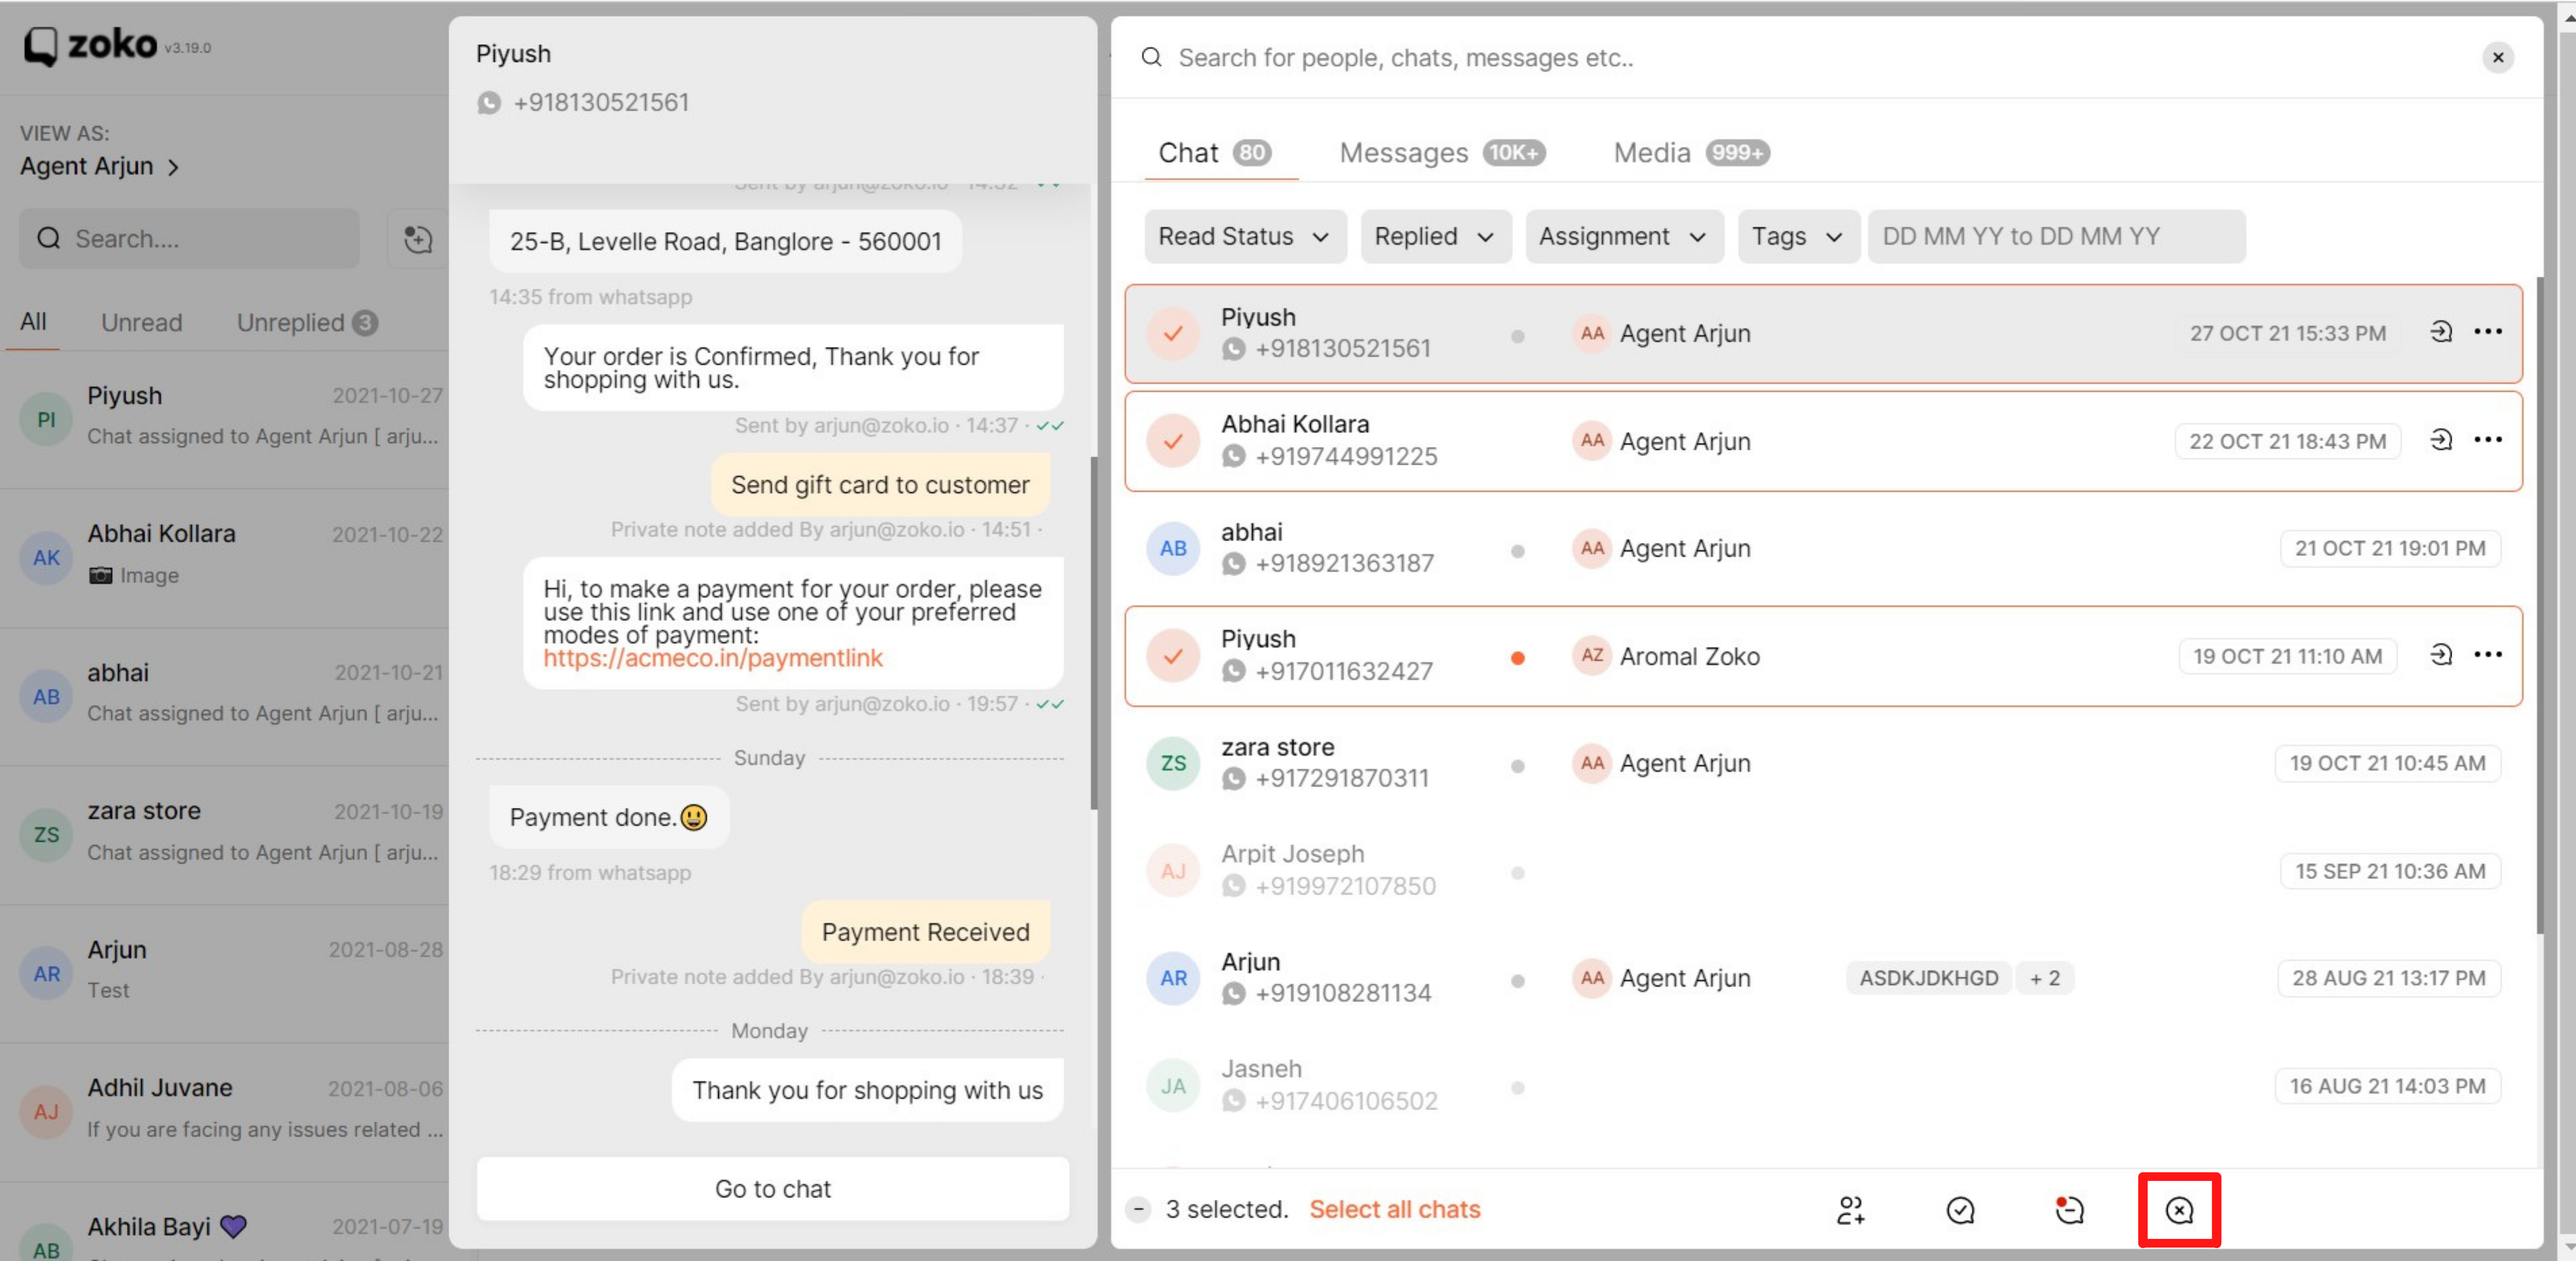The width and height of the screenshot is (2576, 1261).
Task: Click the 25-B, Levelle Road address message
Action: [x=725, y=242]
